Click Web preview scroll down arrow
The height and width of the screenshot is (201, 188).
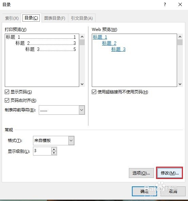pyautogui.click(x=180, y=84)
